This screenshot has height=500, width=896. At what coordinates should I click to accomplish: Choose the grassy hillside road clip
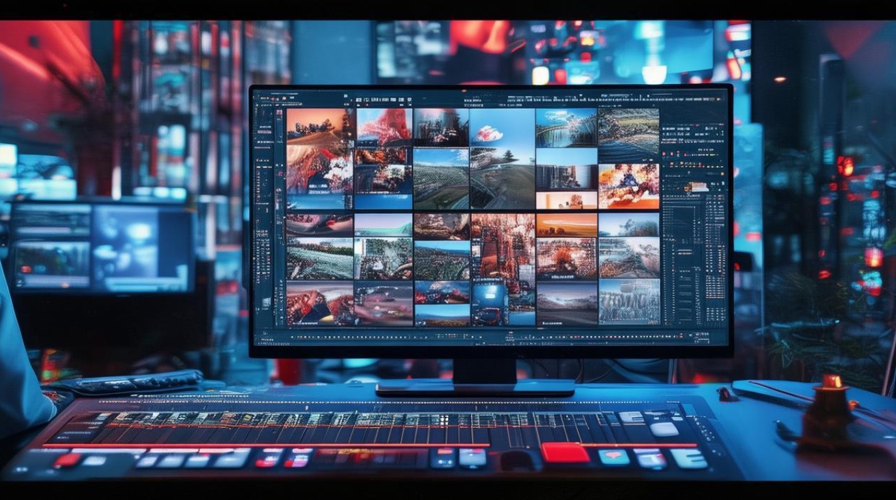[441, 179]
